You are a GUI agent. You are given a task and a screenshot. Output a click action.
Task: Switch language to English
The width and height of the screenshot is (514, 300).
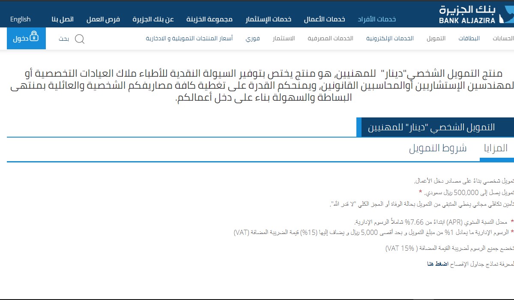point(21,19)
